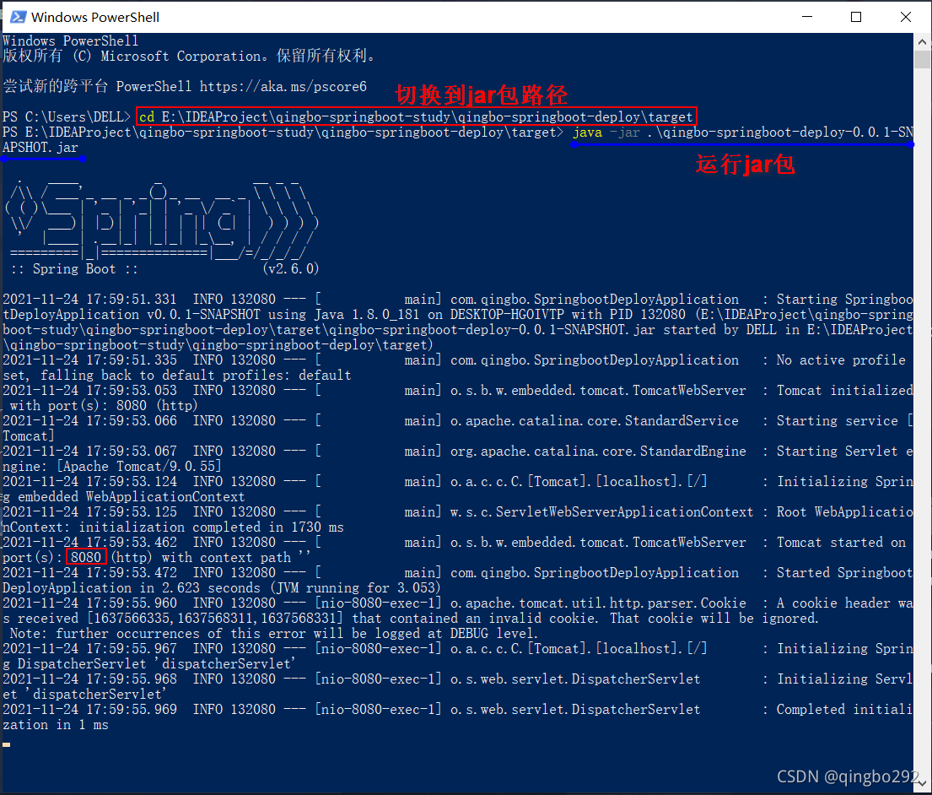Click 'g embedded WebApplicationContext' text
The image size is (932, 795).
(124, 497)
